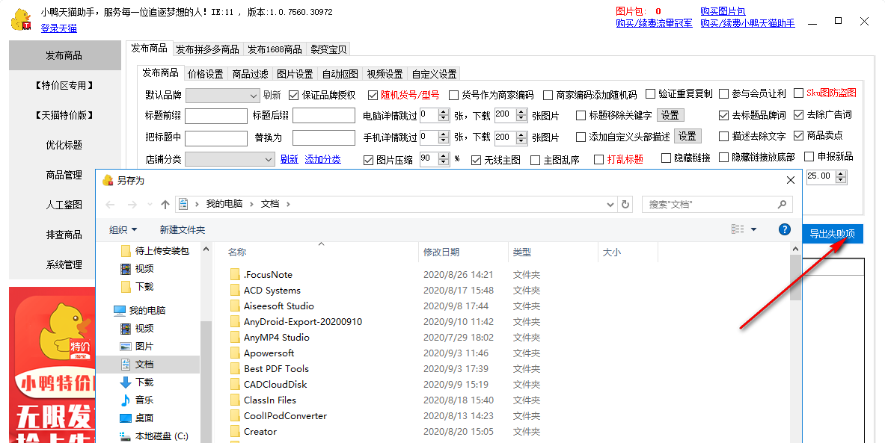Viewport: 885px width, 443px height.
Task: Toggle the 保证品牌授权 checkbox
Action: pyautogui.click(x=293, y=96)
